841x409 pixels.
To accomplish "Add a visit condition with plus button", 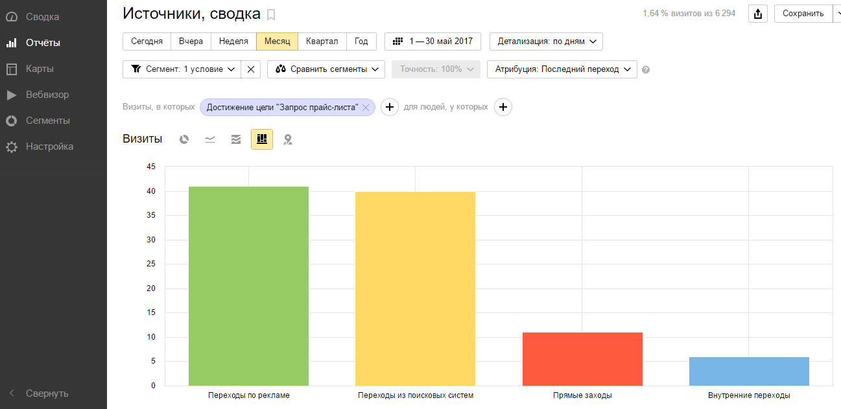I will 389,108.
